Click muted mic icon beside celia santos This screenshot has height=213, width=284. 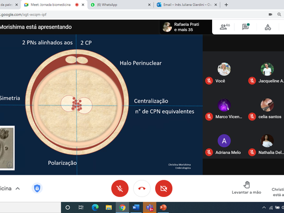(x=252, y=116)
